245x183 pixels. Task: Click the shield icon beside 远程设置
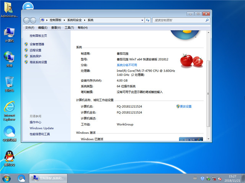click(26, 50)
